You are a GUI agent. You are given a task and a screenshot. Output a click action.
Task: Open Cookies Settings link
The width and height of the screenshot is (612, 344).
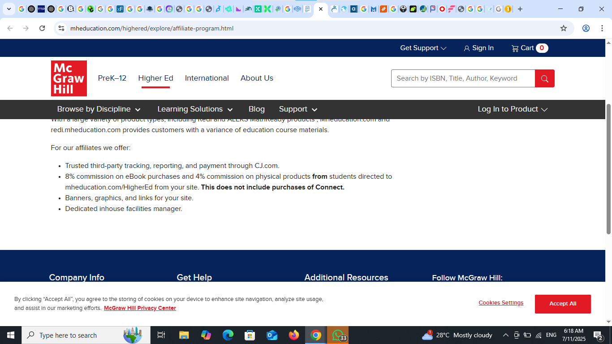[x=501, y=303]
